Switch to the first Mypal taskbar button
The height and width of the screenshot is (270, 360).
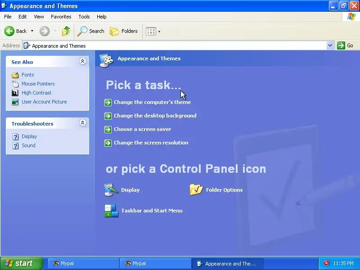[83, 264]
